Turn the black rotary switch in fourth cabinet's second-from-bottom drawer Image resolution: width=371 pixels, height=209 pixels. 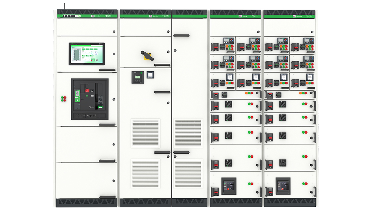[228, 163]
